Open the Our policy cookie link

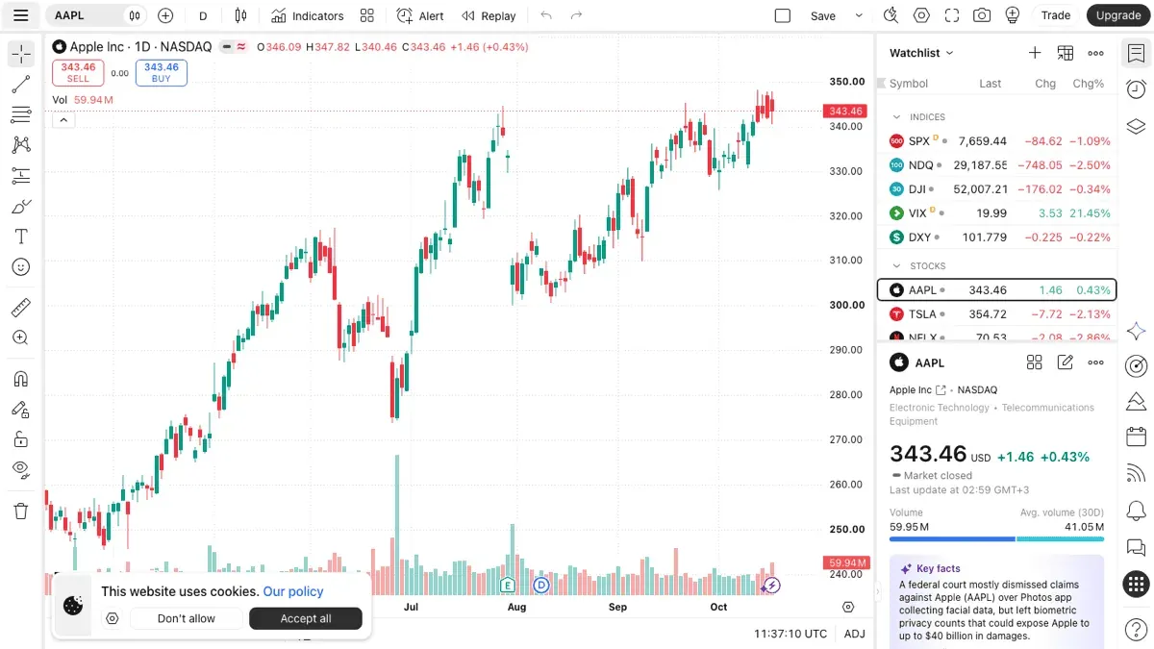point(293,591)
